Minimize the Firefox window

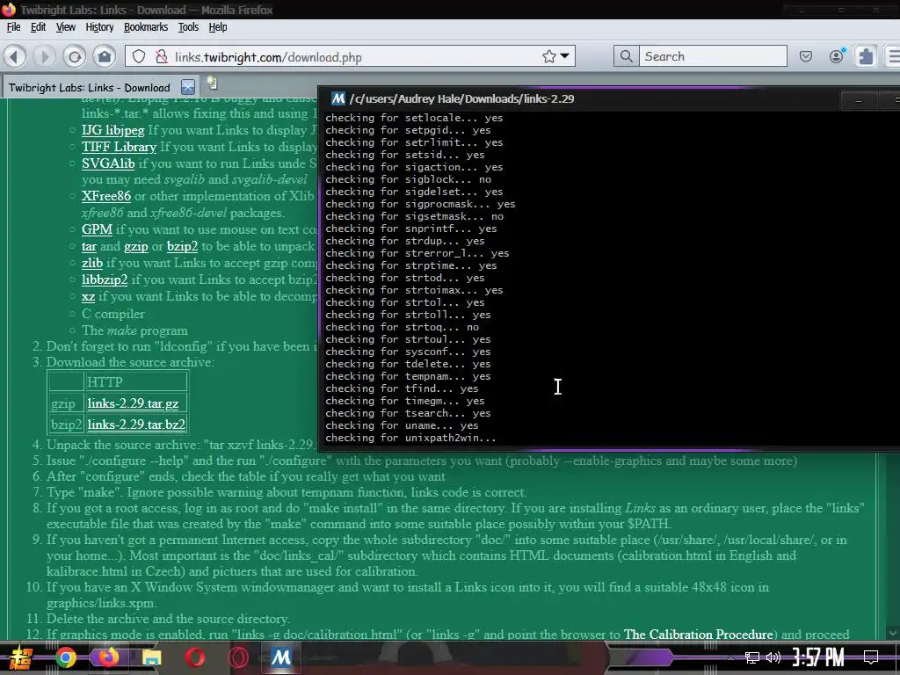[802, 10]
